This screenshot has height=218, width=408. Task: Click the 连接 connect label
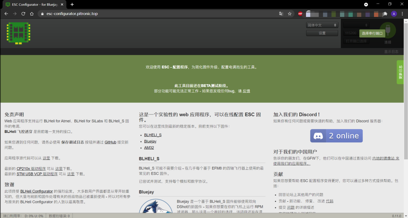pos(388,42)
